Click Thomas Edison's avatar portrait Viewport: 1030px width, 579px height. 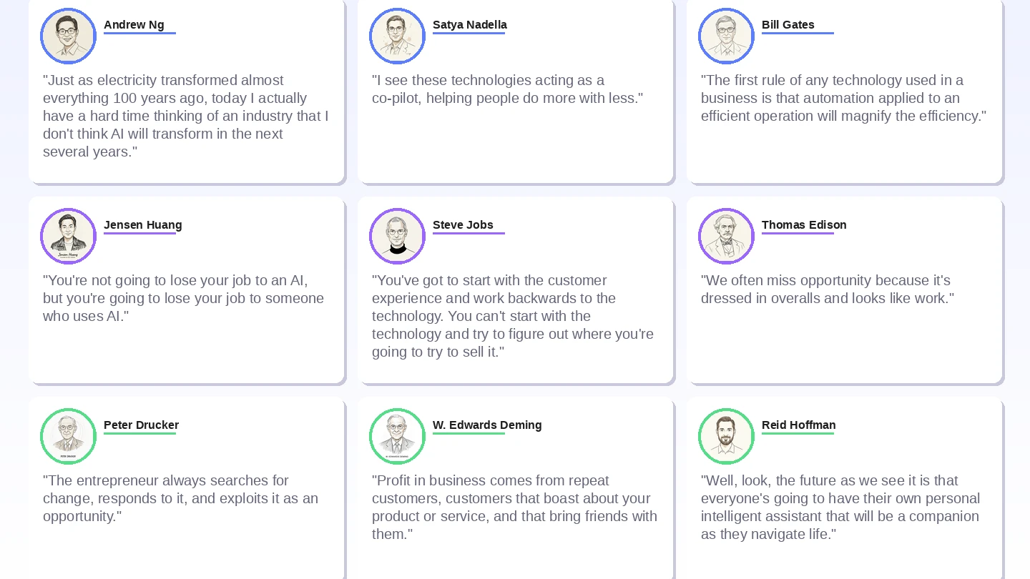726,237
